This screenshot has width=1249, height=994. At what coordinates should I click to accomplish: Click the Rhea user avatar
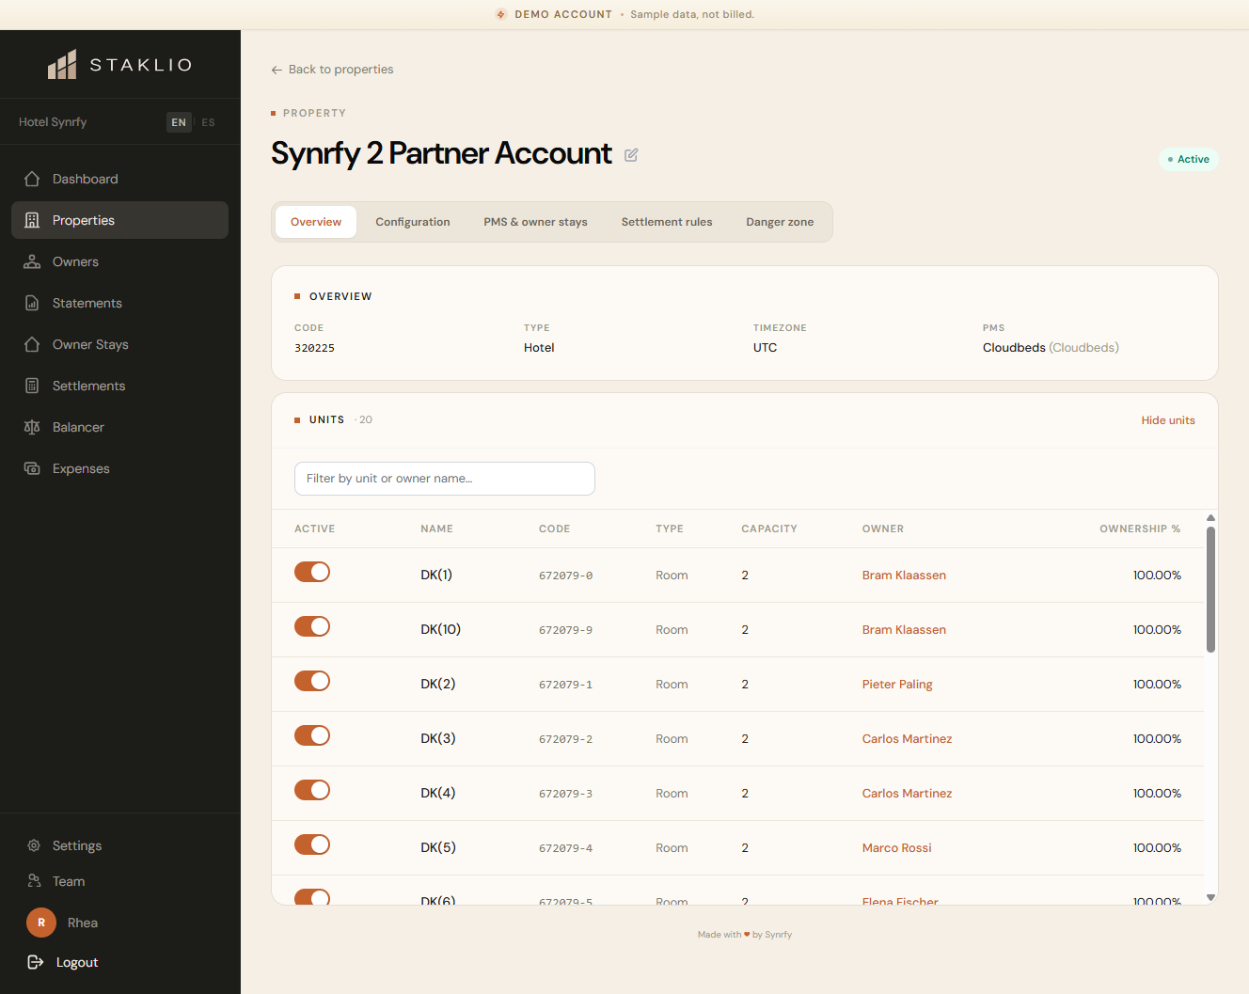41,923
